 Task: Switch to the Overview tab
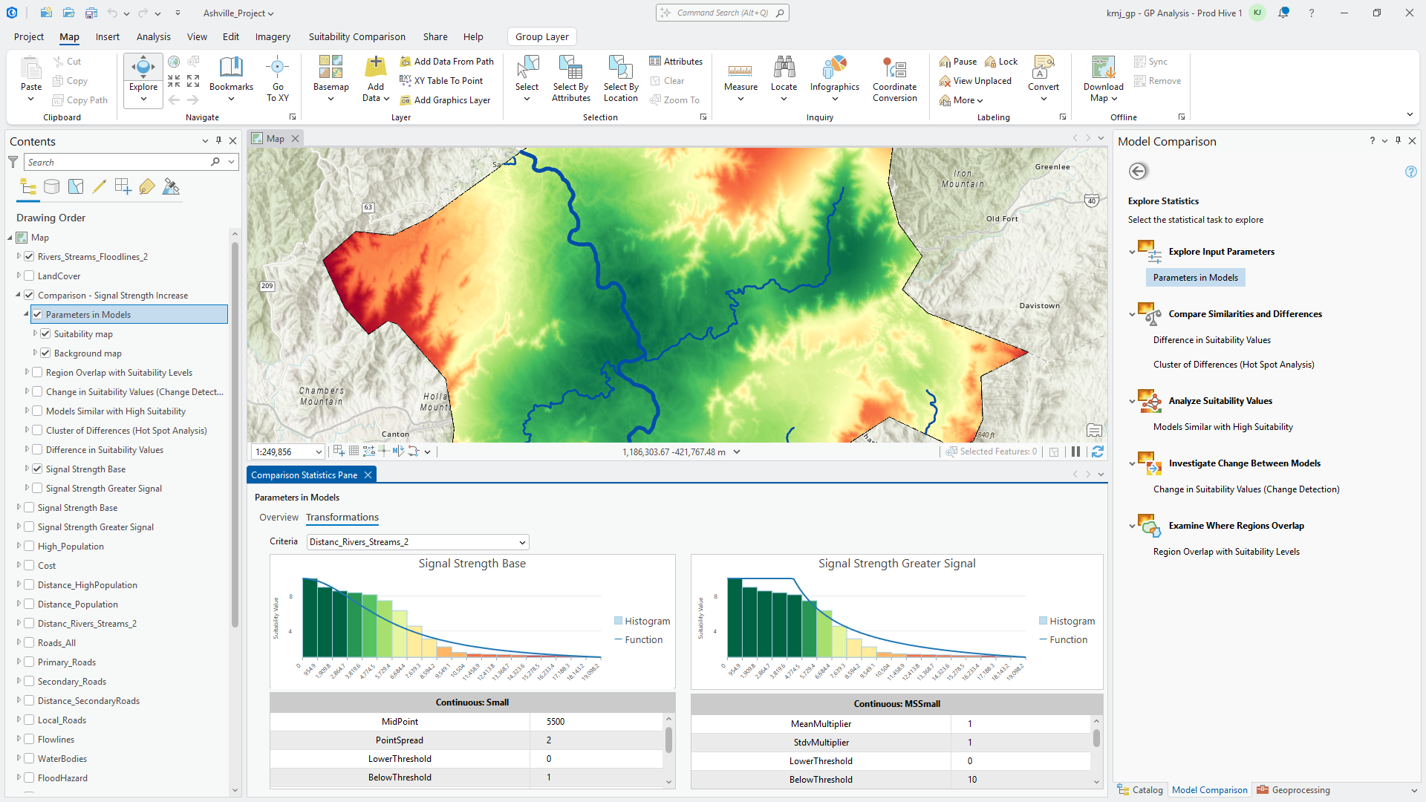(x=279, y=518)
